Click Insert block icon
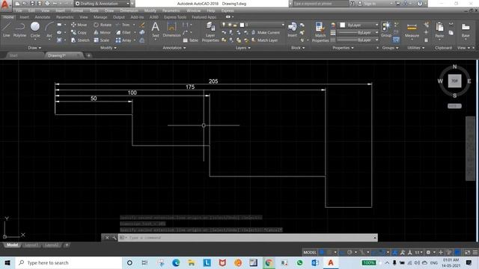 [293, 30]
